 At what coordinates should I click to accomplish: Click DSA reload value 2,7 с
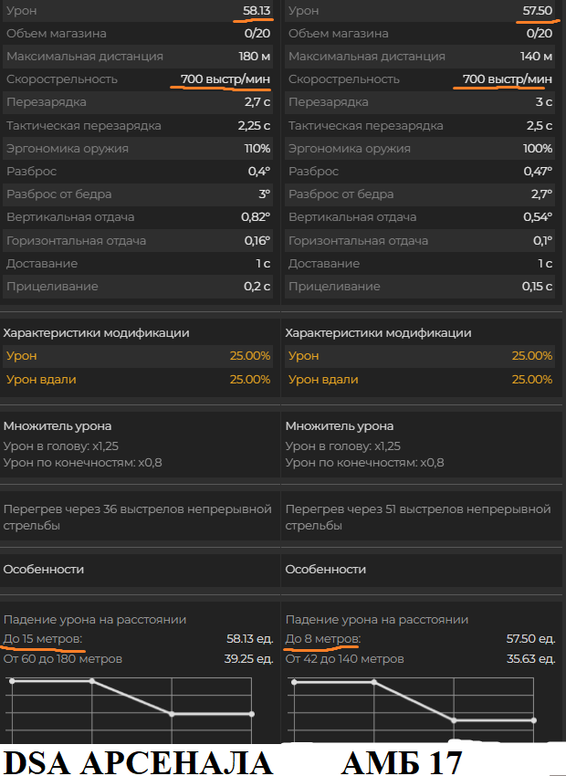257,102
